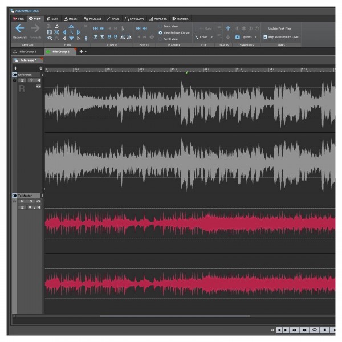Image resolution: width=342 pixels, height=342 pixels.
Task: Mute the To Master track
Action: pos(22,201)
